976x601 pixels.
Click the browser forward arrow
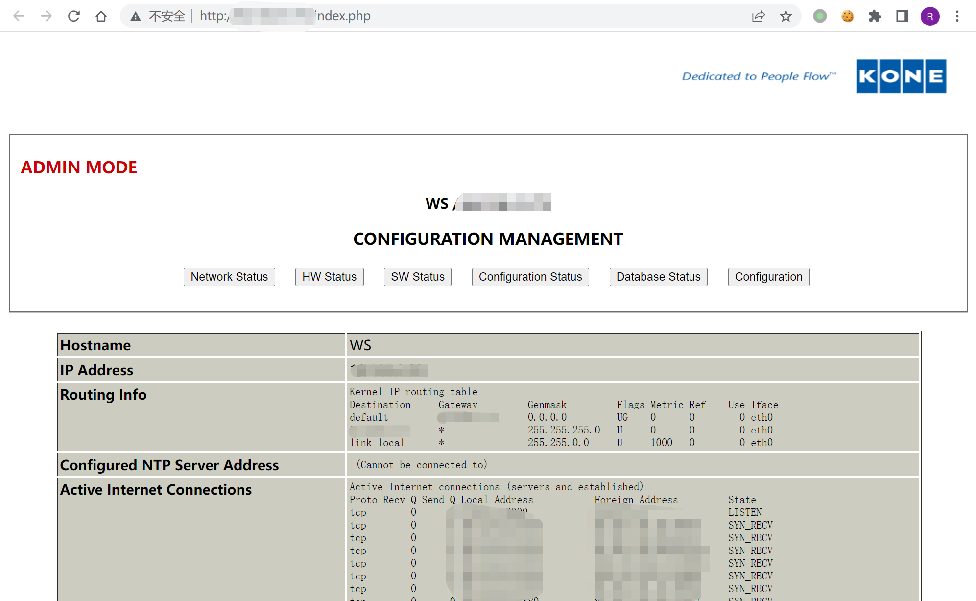click(x=47, y=16)
